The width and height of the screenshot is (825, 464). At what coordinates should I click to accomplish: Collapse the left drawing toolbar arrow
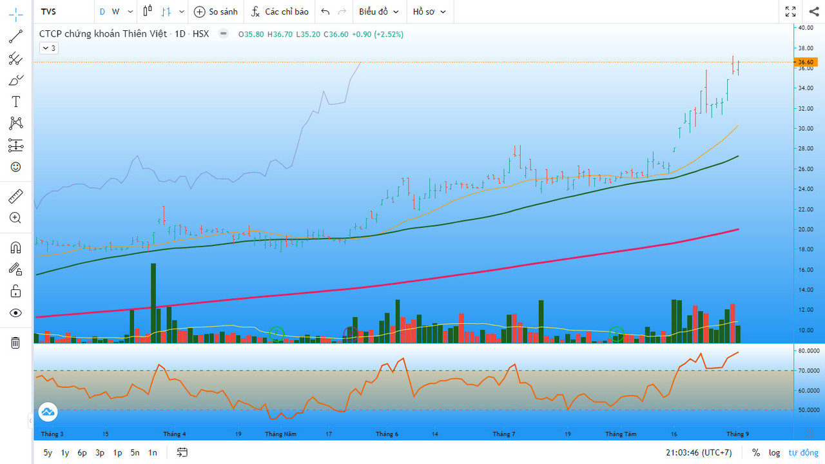[x=30, y=421]
